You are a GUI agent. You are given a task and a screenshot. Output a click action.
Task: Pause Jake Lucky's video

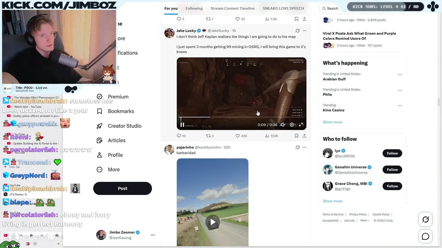(182, 125)
